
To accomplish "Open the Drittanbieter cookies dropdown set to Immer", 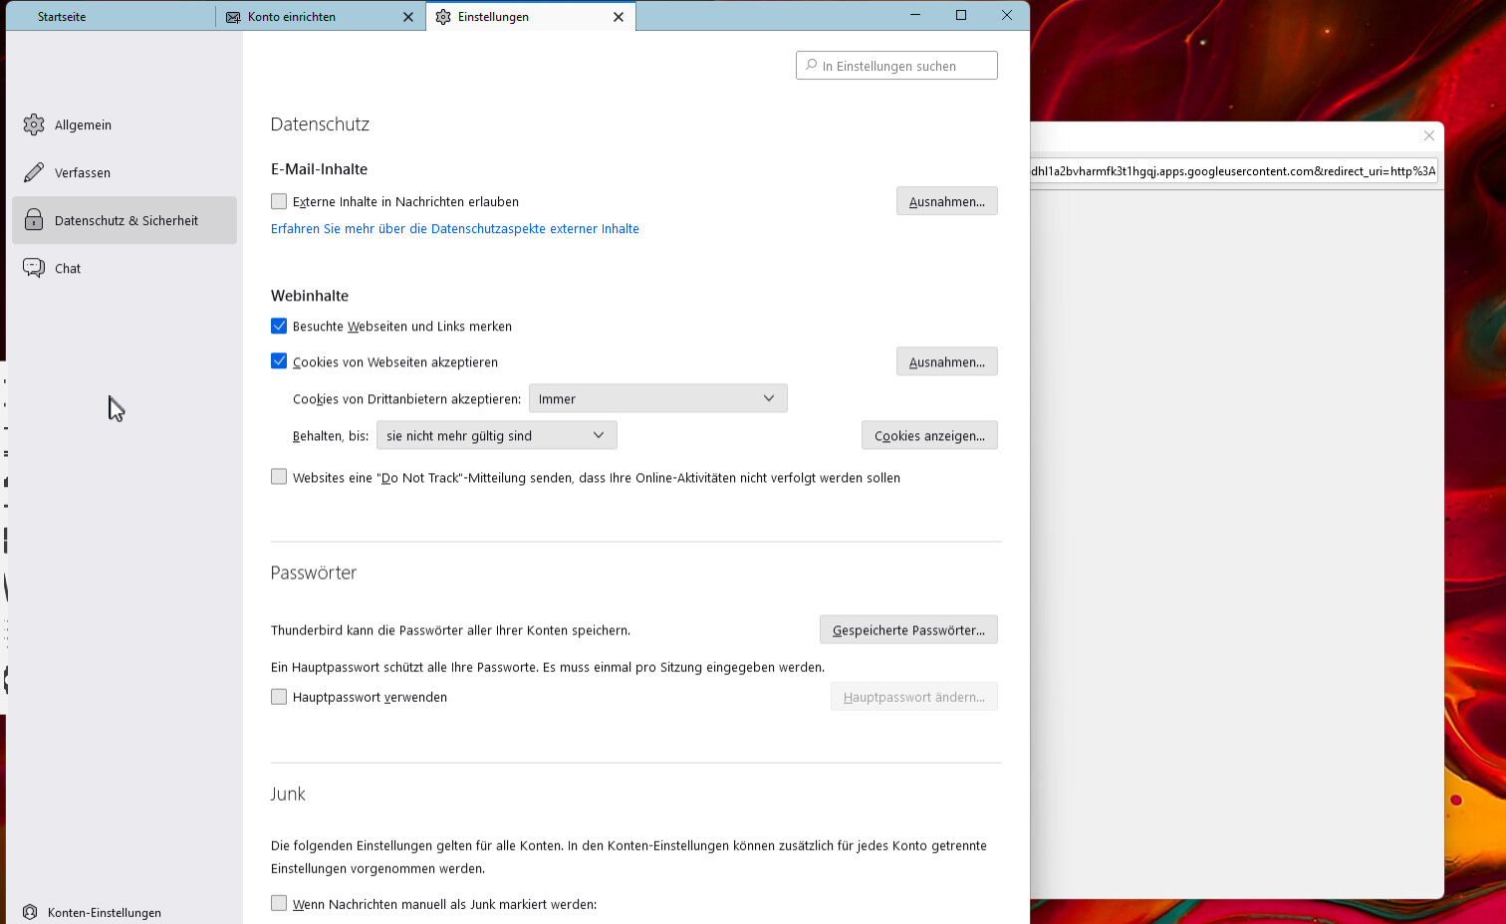I will (657, 398).
